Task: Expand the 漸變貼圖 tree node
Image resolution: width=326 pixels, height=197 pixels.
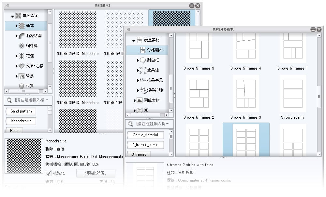Action: click(17, 36)
